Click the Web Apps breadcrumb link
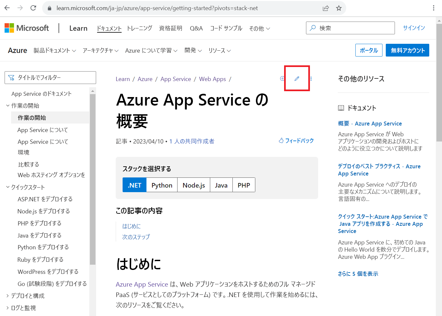Viewport: 442px width, 316px height. (212, 79)
